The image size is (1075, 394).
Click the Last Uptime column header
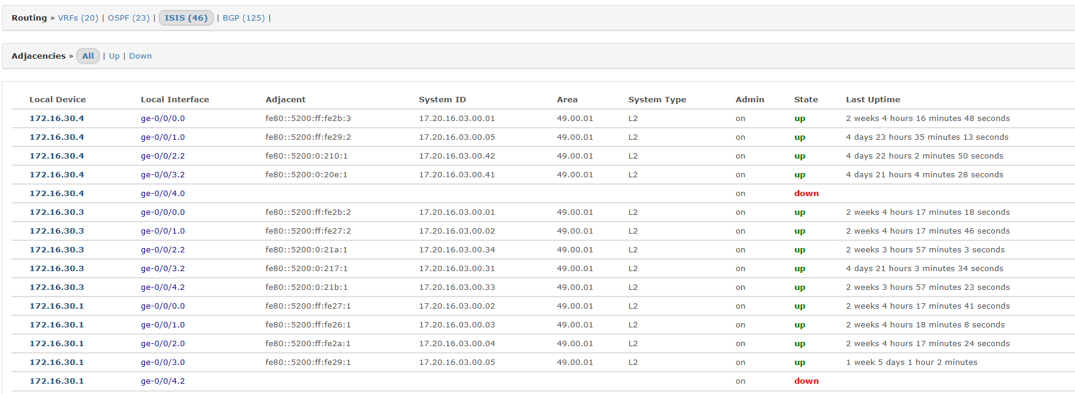(x=872, y=100)
